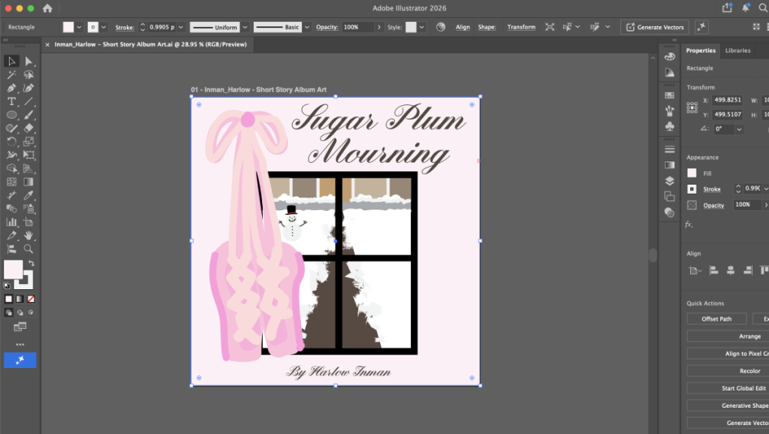
Task: Click the Start Global Edit button
Action: (x=728, y=388)
